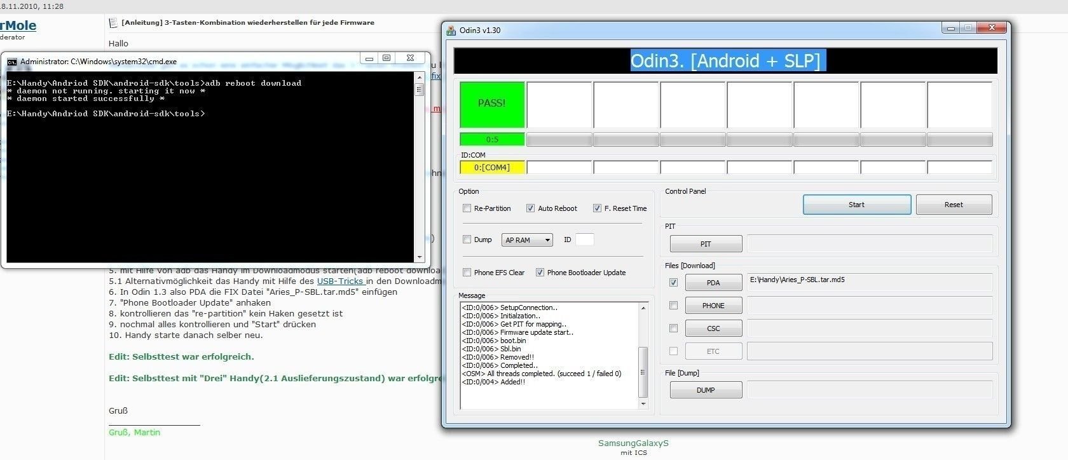Click '<ID:0/004> Added!!' log line
This screenshot has height=460, width=1068.
[x=493, y=382]
